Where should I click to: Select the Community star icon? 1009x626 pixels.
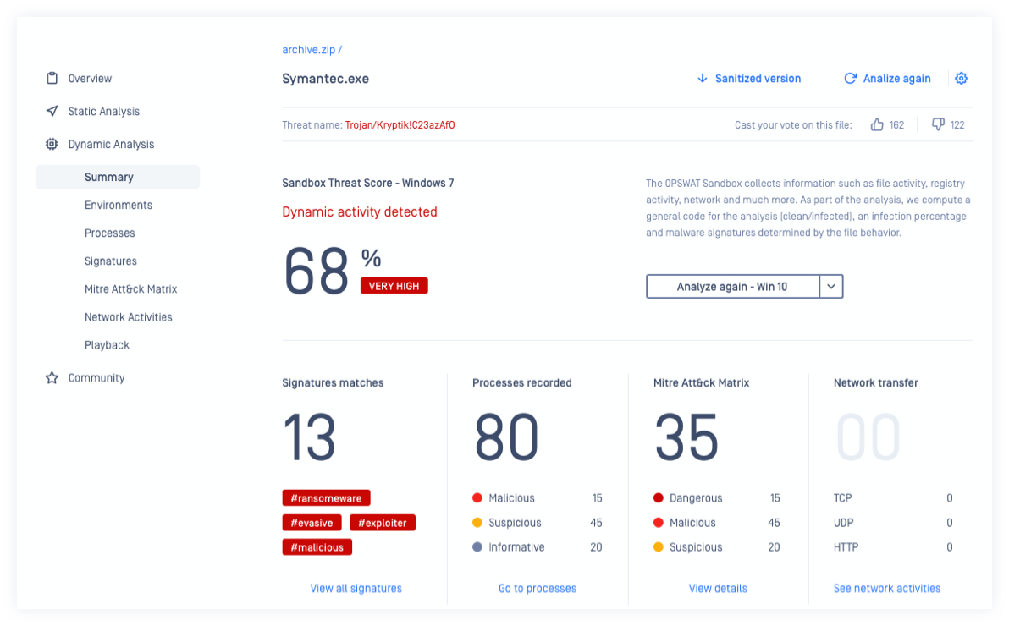pos(52,377)
